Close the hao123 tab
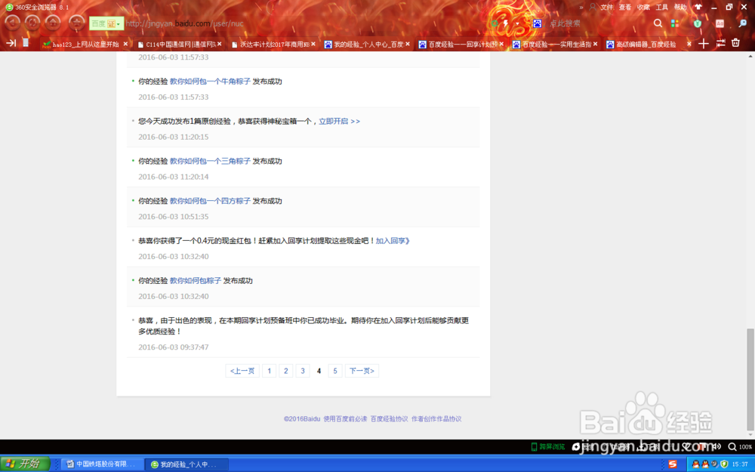The width and height of the screenshot is (755, 472). pyautogui.click(x=125, y=44)
